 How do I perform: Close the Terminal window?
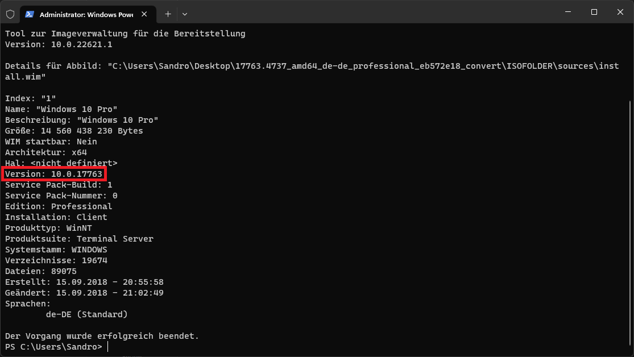click(x=620, y=12)
